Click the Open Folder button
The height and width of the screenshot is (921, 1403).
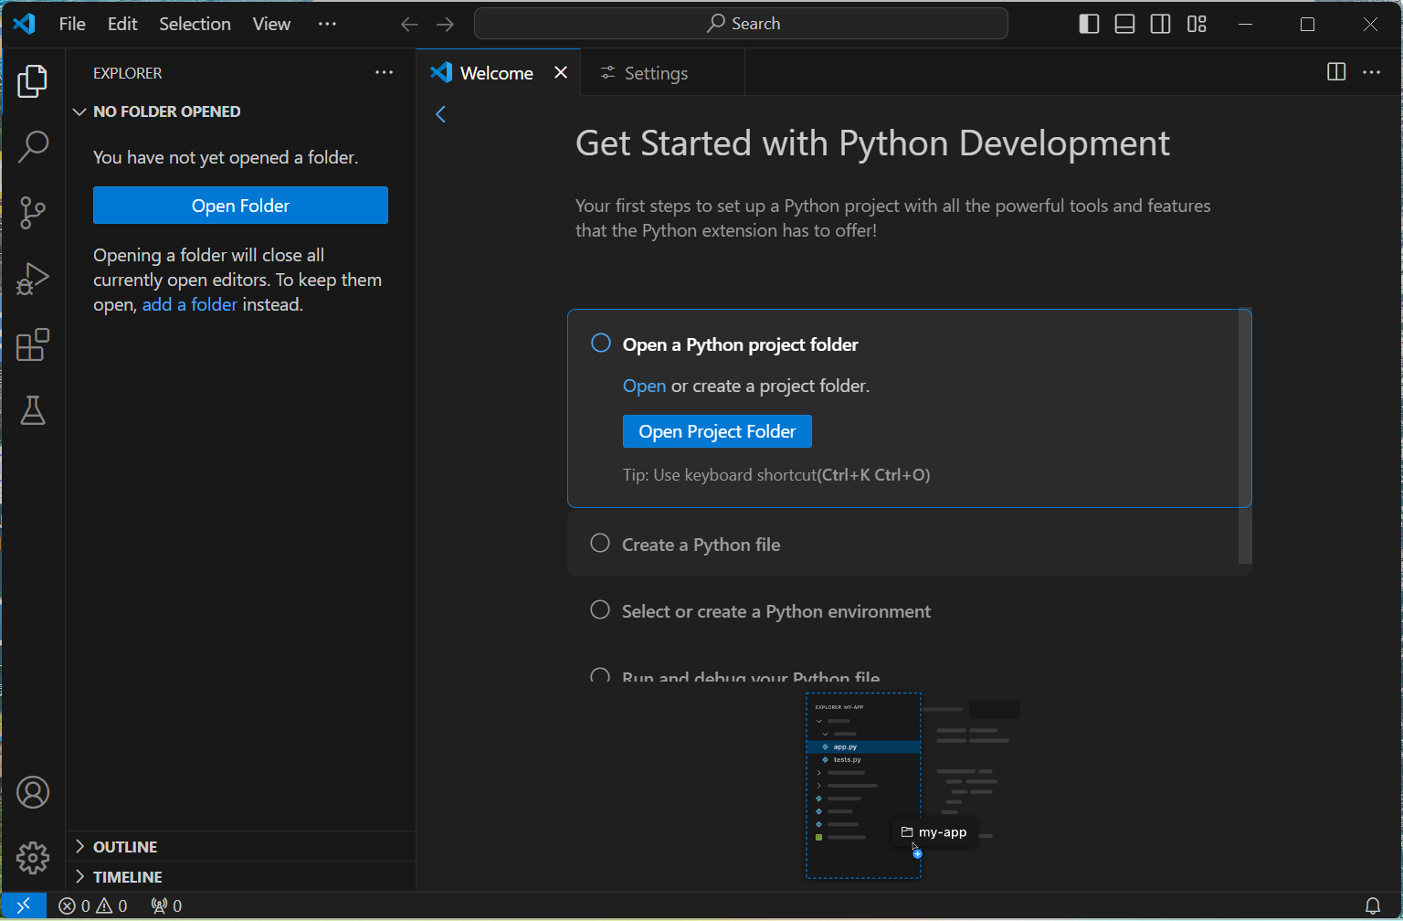[x=240, y=206]
